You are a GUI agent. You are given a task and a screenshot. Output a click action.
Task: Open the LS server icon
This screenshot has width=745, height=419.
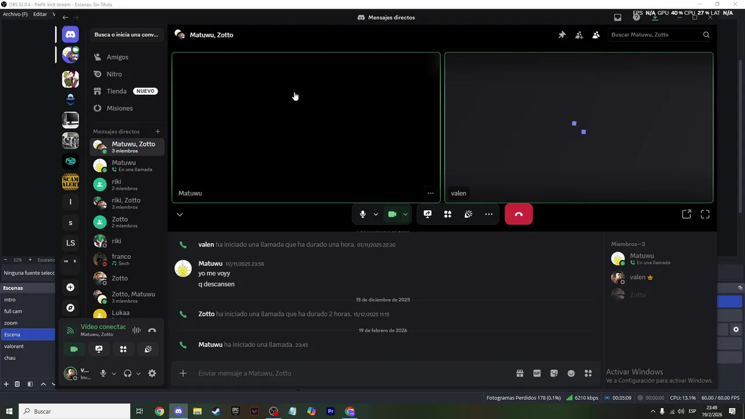[x=70, y=243]
